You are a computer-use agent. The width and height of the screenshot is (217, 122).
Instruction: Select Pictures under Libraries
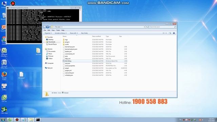[x=51, y=56]
